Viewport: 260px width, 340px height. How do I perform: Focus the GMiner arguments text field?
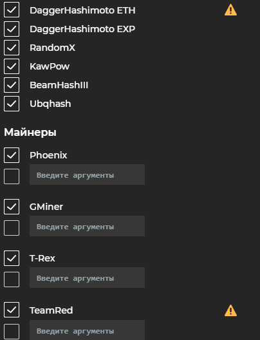point(87,226)
